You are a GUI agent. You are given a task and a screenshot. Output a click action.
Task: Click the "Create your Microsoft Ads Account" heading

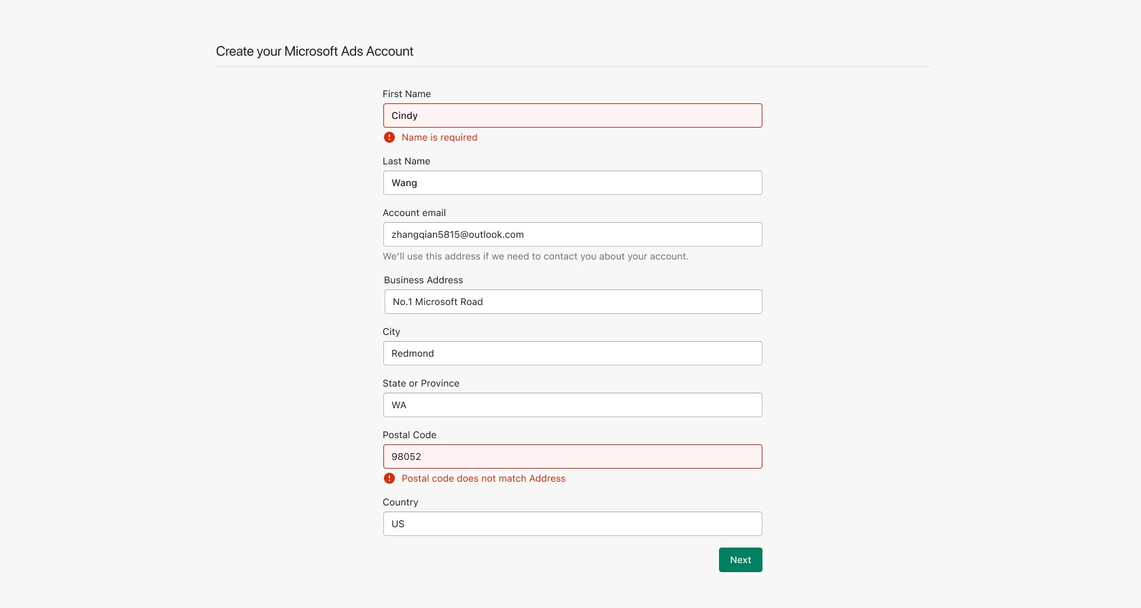pyautogui.click(x=315, y=52)
